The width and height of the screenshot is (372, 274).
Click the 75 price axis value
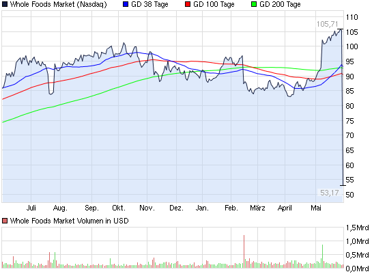coord(350,121)
